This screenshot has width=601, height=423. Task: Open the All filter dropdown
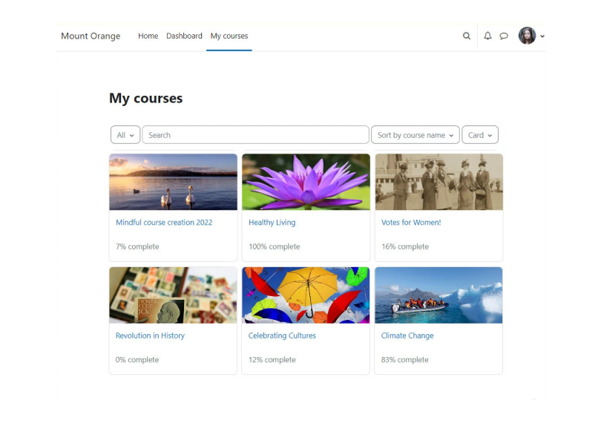coord(125,135)
